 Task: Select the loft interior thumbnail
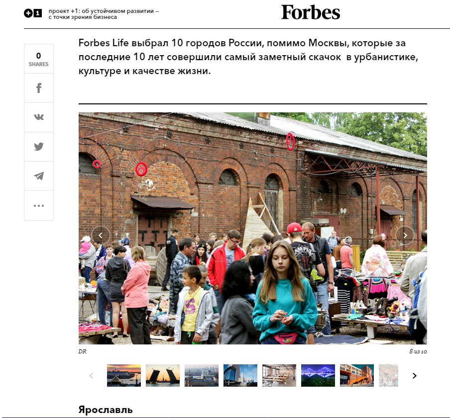(x=279, y=375)
